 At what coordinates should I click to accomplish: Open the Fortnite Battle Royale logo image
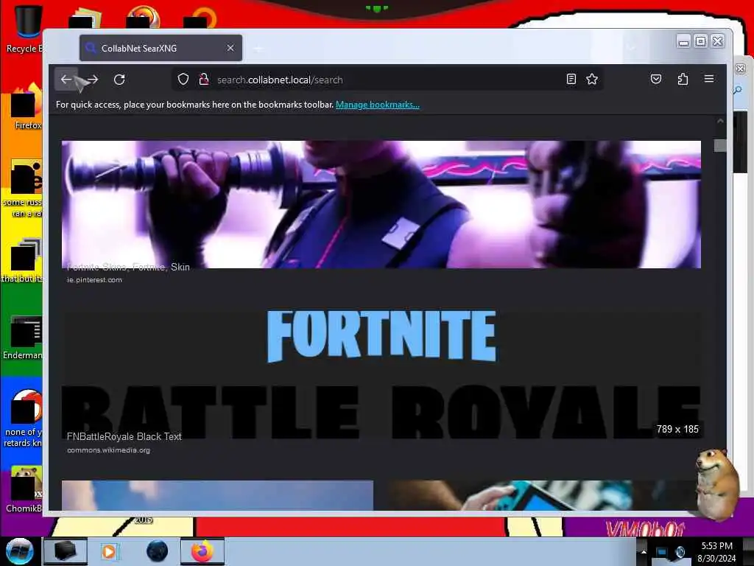click(381, 375)
